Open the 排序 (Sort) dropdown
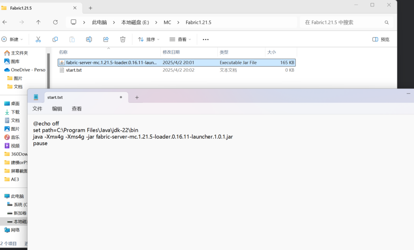The width and height of the screenshot is (414, 250). tap(149, 39)
